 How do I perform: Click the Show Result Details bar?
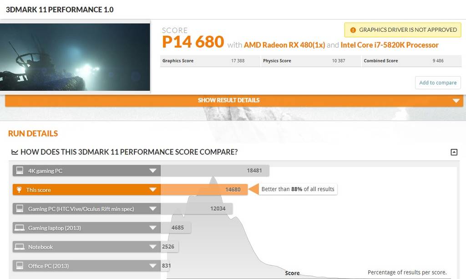[234, 100]
